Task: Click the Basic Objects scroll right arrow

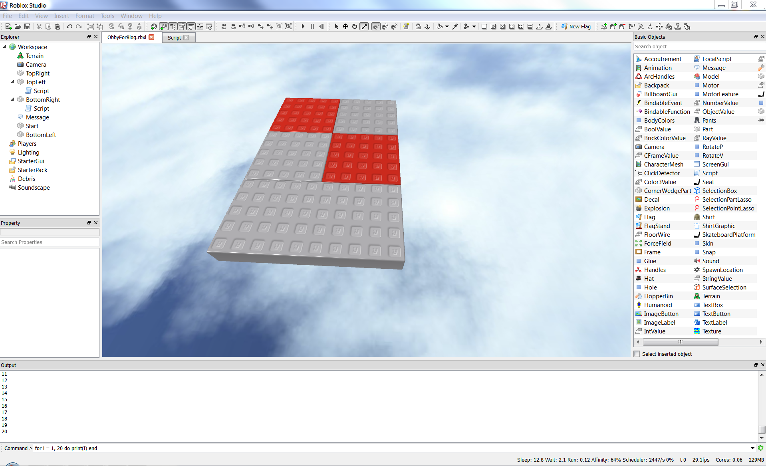Action: point(761,342)
